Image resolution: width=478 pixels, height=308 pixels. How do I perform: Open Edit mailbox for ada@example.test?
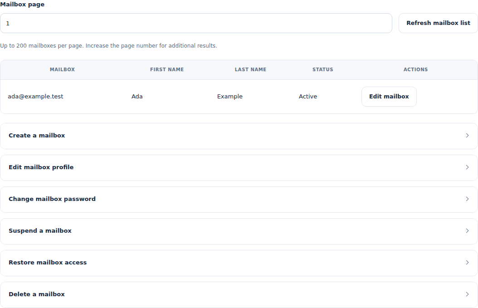(x=389, y=97)
